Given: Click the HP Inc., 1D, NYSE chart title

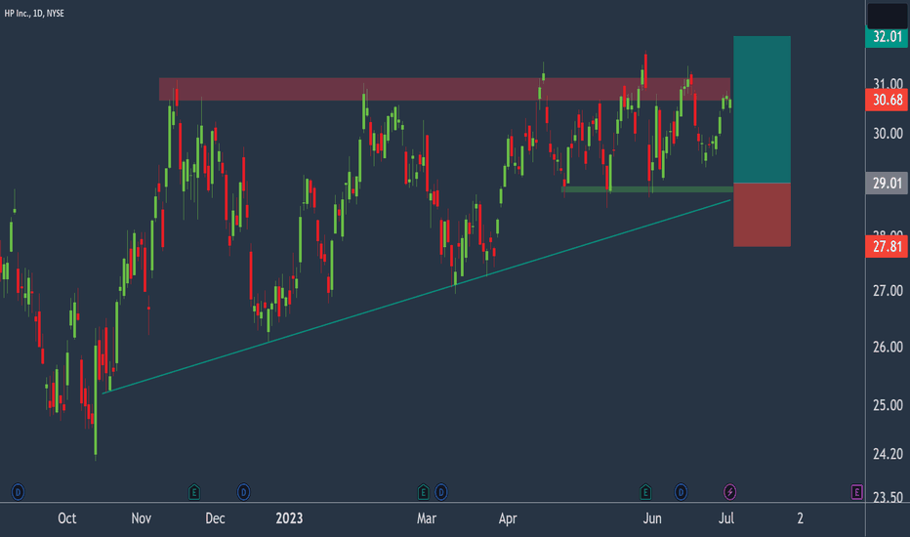Looking at the screenshot, I should [34, 14].
